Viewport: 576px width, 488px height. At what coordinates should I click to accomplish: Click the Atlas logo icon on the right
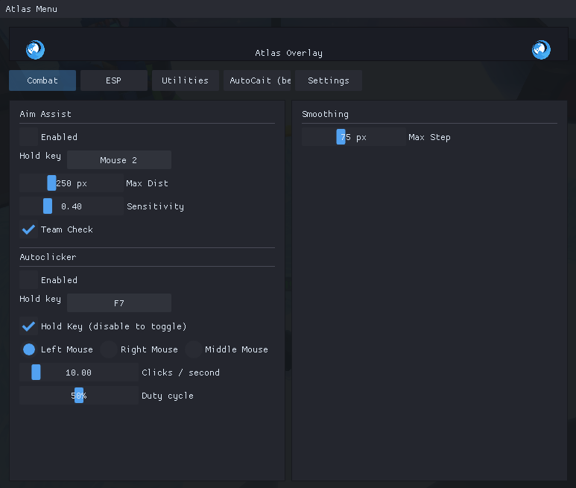(541, 50)
